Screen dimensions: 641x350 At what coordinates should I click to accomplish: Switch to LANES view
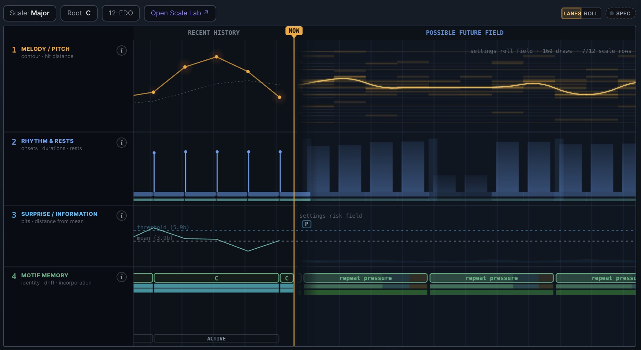572,13
